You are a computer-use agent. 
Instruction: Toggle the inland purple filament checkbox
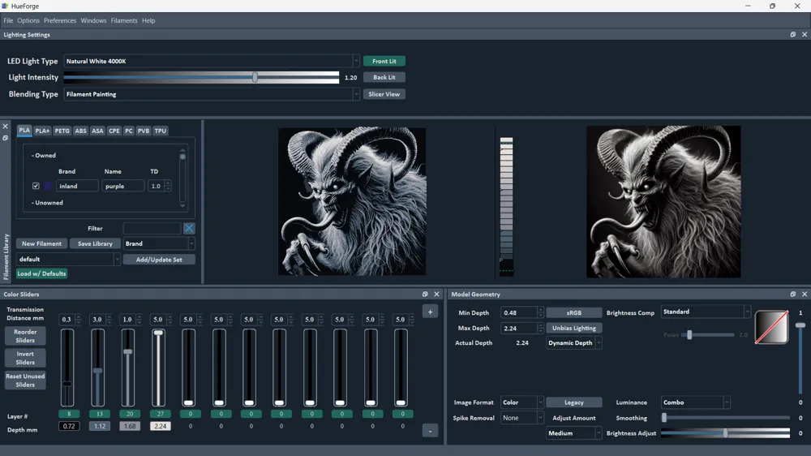36,186
